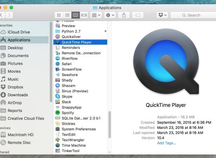216x158 pixels.
Task: Select Shady in the list
Action: (80, 80)
